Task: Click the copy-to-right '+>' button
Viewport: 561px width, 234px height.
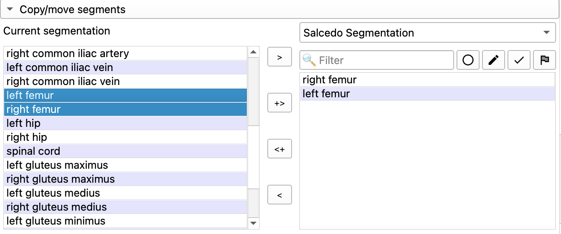Action: (280, 103)
